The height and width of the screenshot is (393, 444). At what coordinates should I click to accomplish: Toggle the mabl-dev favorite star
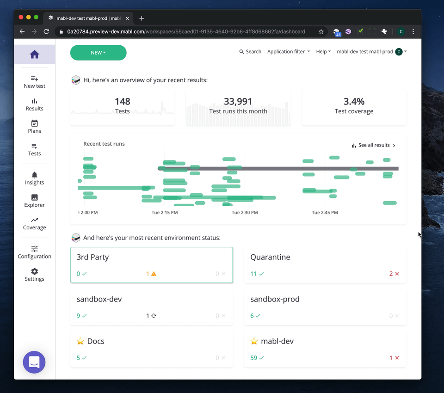point(254,341)
